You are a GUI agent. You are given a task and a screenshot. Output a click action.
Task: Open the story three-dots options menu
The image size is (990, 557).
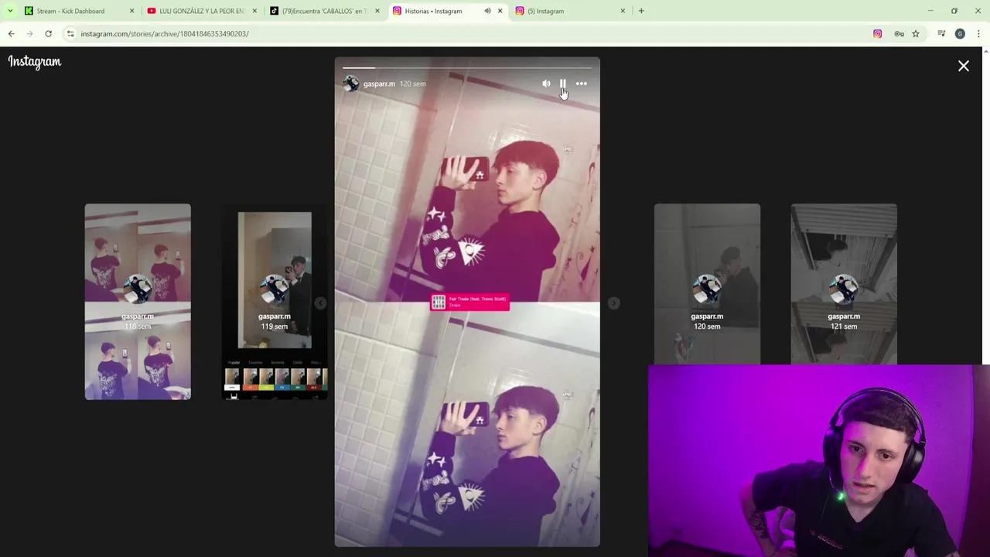click(582, 84)
